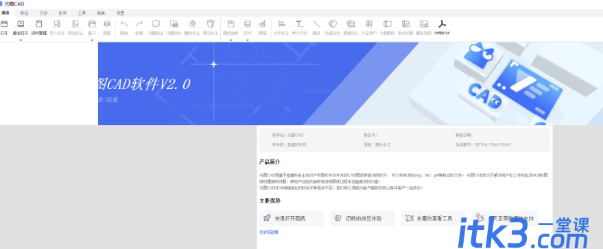Click the PDF转CAD converter icon

[442, 24]
